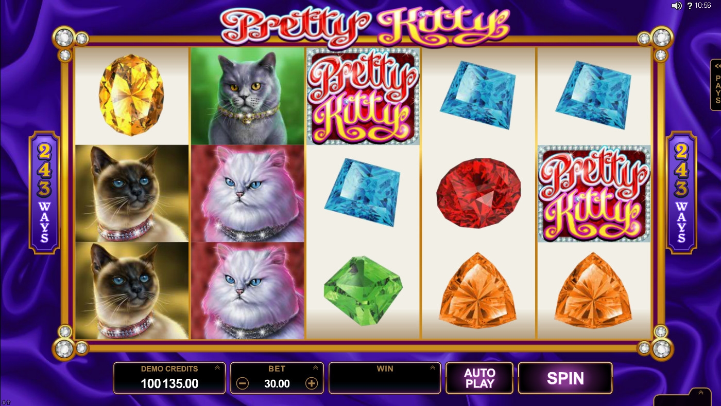
Task: Open the help question mark icon
Action: pos(689,6)
